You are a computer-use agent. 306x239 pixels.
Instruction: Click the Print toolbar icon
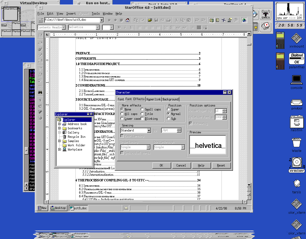coord(169,20)
